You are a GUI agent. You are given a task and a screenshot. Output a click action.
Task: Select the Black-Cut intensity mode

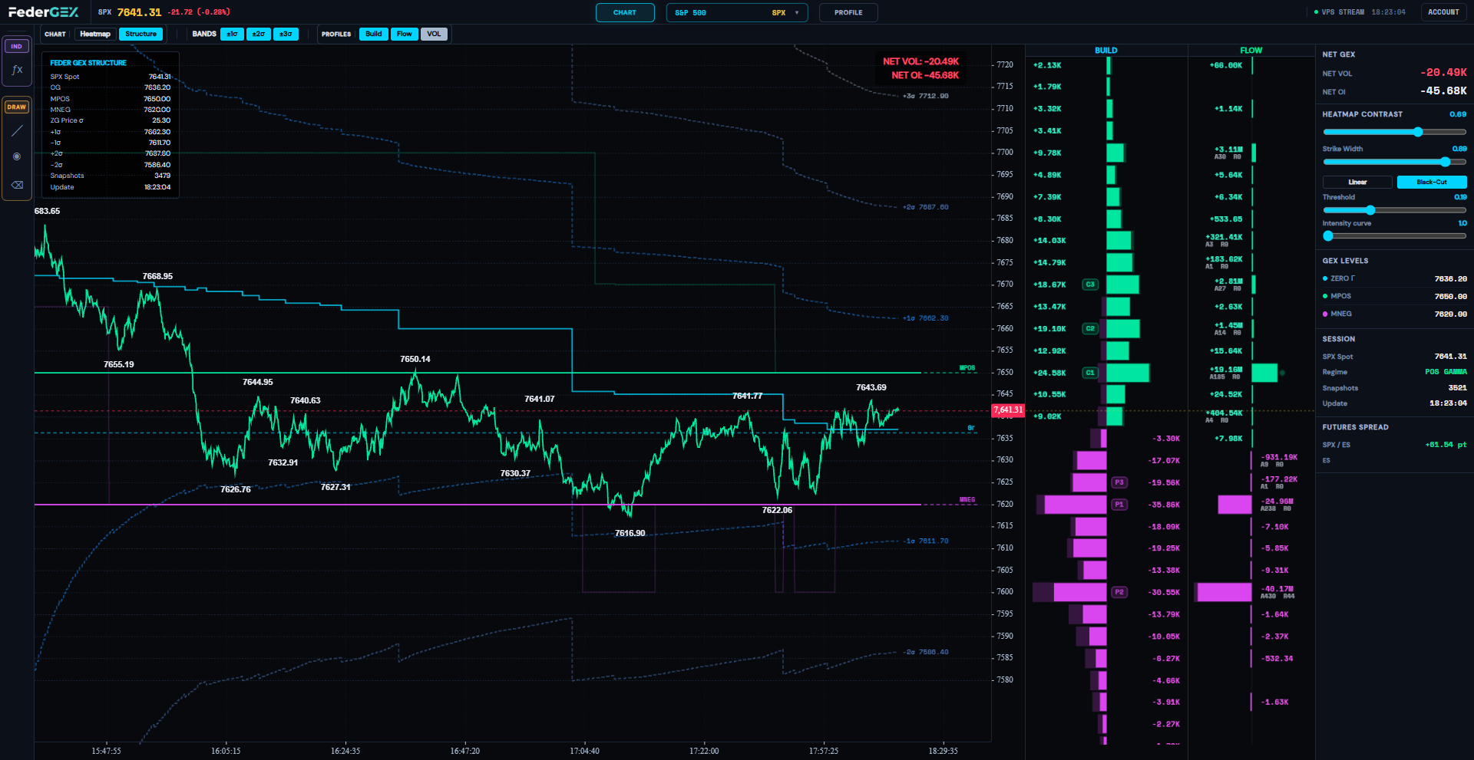[x=1432, y=182]
